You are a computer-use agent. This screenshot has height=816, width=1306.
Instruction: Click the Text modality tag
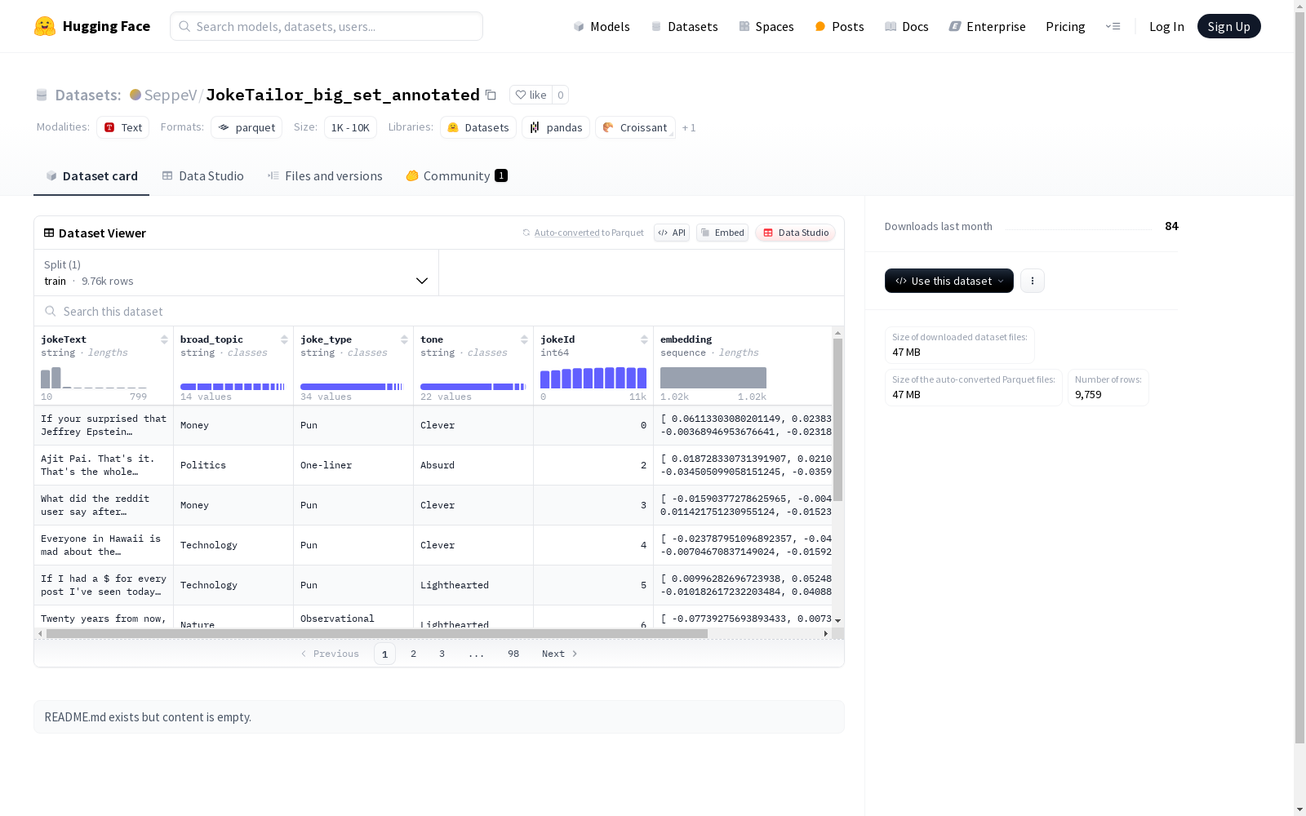tap(123, 127)
